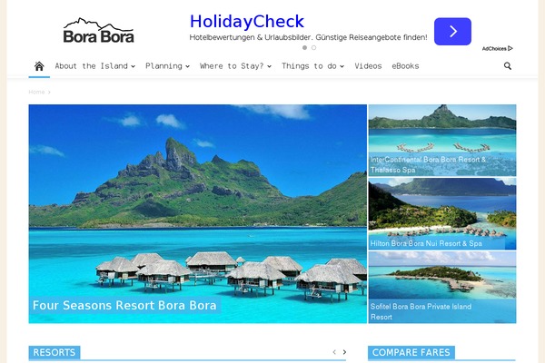Open the search magnifier icon

pyautogui.click(x=508, y=65)
